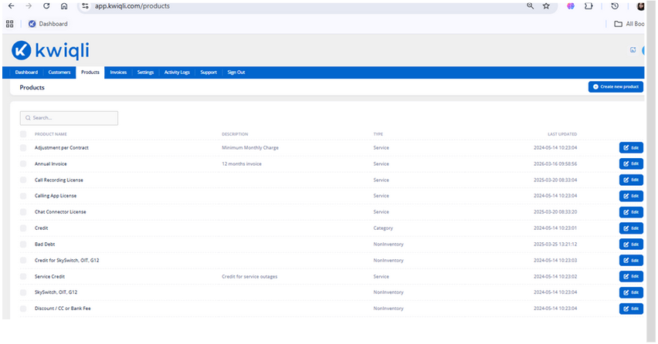Image resolution: width=658 pixels, height=344 pixels.
Task: Bookmark this page with the star icon
Action: [546, 6]
